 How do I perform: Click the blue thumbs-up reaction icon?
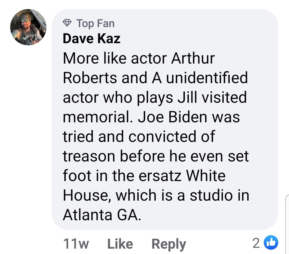pos(272,243)
